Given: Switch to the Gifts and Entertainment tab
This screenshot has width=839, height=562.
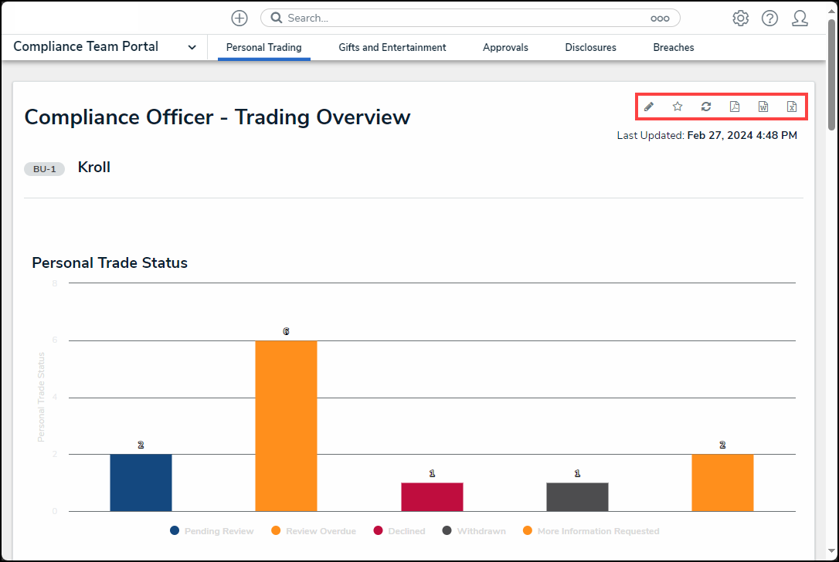Looking at the screenshot, I should point(392,48).
